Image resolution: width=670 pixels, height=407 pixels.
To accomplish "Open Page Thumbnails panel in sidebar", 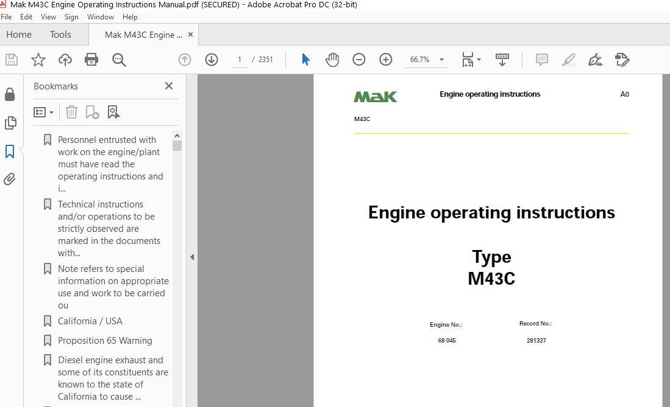I will (x=10, y=123).
